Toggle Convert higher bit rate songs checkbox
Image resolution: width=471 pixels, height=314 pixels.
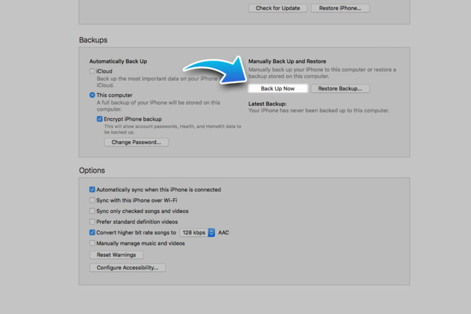coord(92,233)
